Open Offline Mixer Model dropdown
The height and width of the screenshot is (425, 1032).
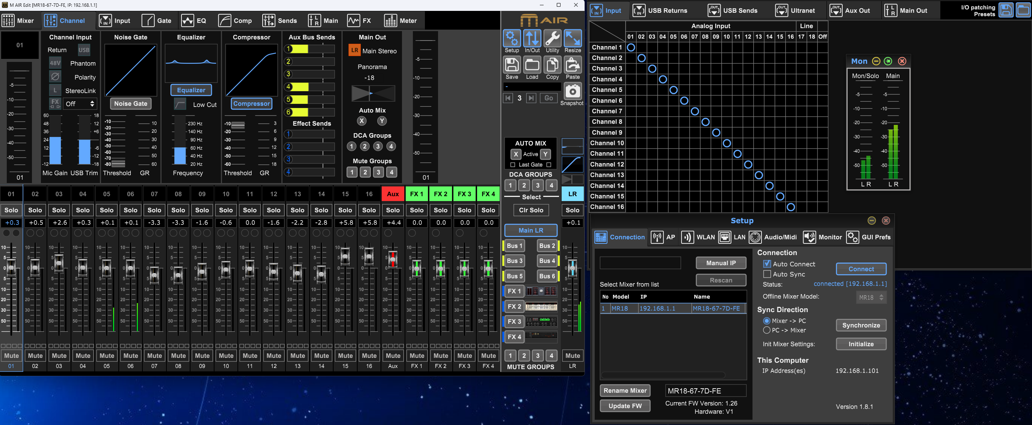[x=871, y=297]
